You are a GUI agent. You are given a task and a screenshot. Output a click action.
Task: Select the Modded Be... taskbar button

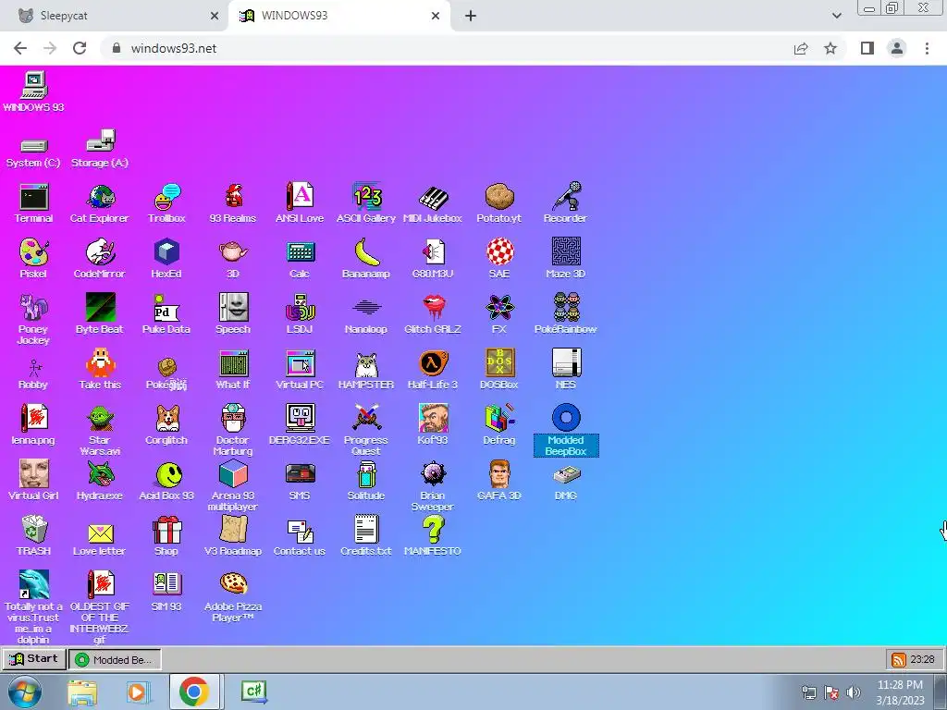116,659
